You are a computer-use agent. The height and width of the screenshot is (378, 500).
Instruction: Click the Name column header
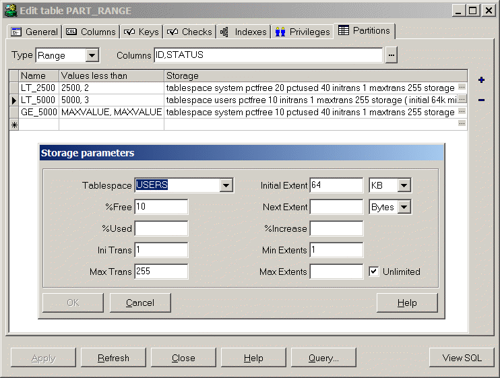tap(39, 76)
